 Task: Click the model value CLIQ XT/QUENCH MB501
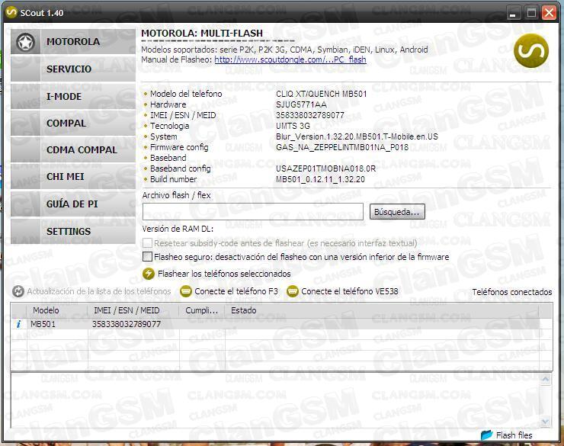pos(321,94)
